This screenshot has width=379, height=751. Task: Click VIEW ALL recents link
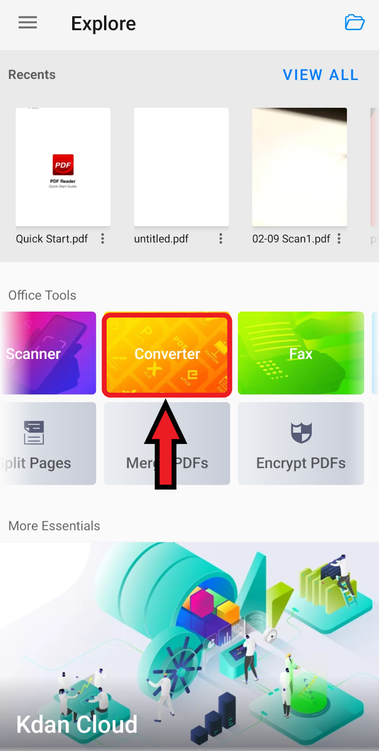click(321, 75)
